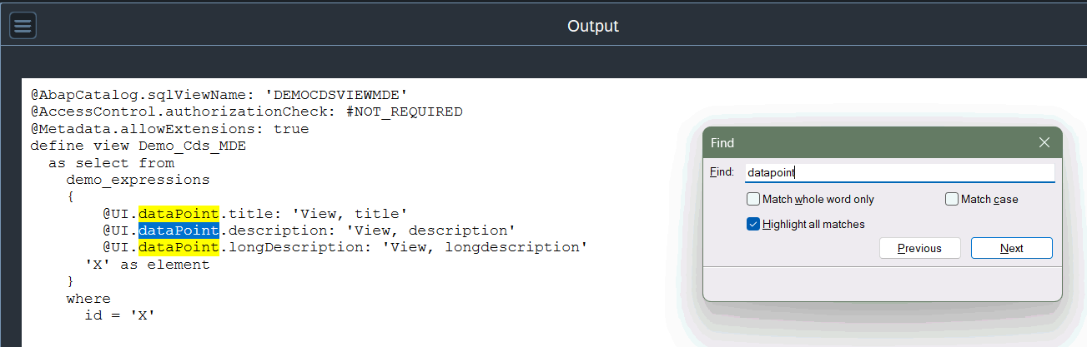
Task: Open the hamburger menu in the header
Action: click(x=23, y=26)
